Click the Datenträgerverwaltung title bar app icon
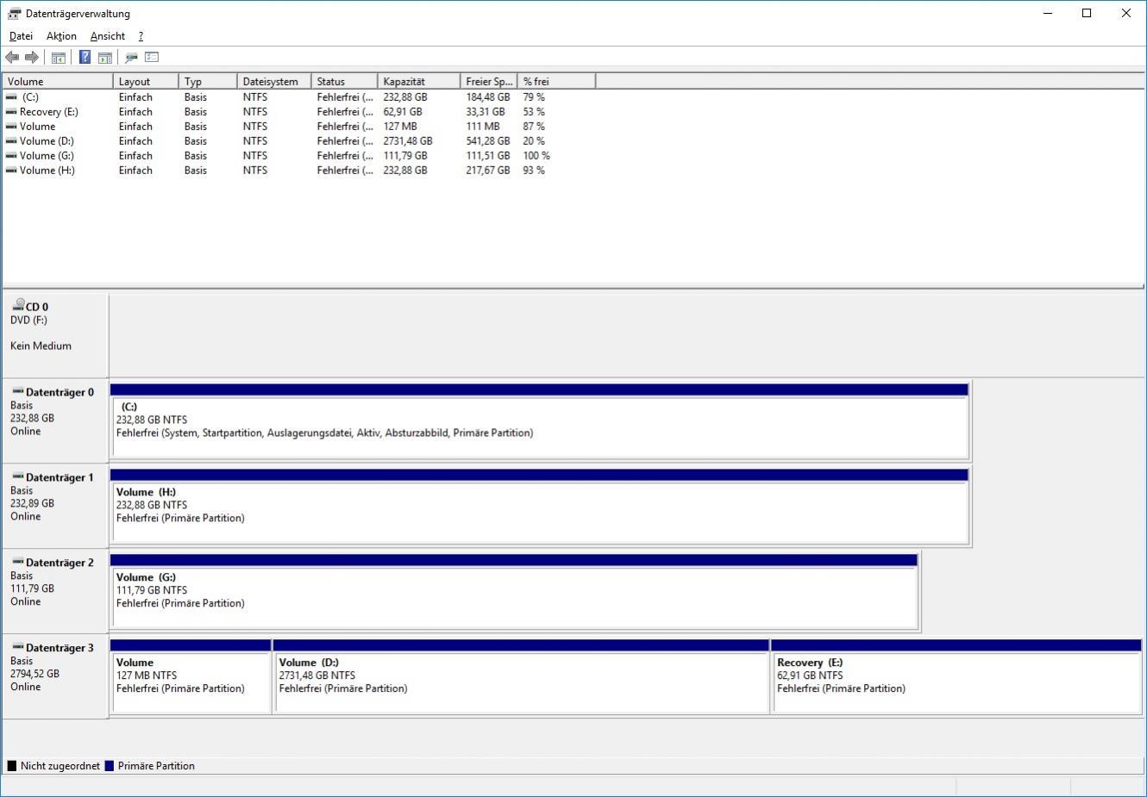Viewport: 1147px width, 797px height. tap(14, 14)
